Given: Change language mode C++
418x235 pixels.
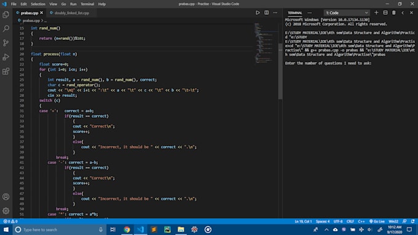Looking at the screenshot, I should (361, 222).
